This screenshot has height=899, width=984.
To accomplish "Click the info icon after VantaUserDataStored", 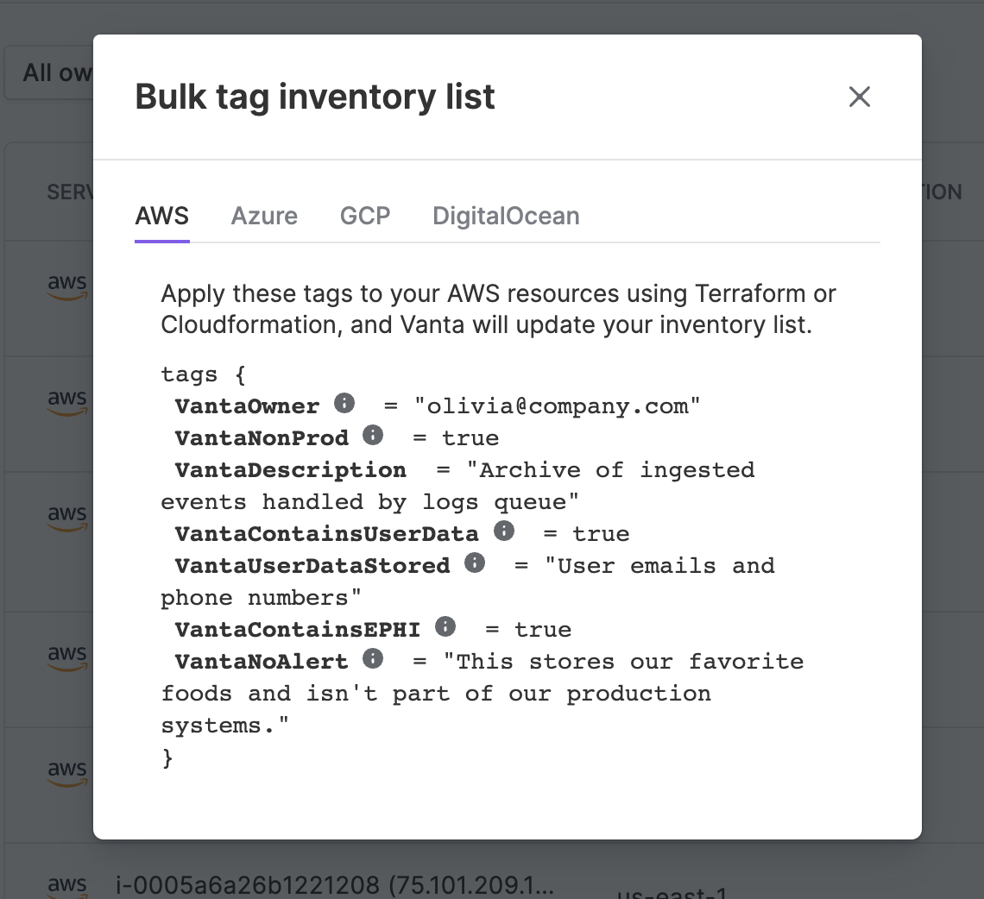I will point(475,563).
